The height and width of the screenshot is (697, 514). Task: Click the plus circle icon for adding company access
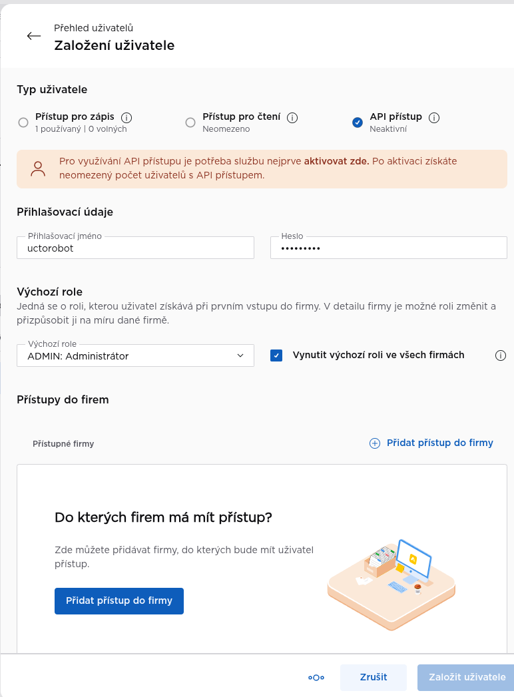pyautogui.click(x=375, y=443)
